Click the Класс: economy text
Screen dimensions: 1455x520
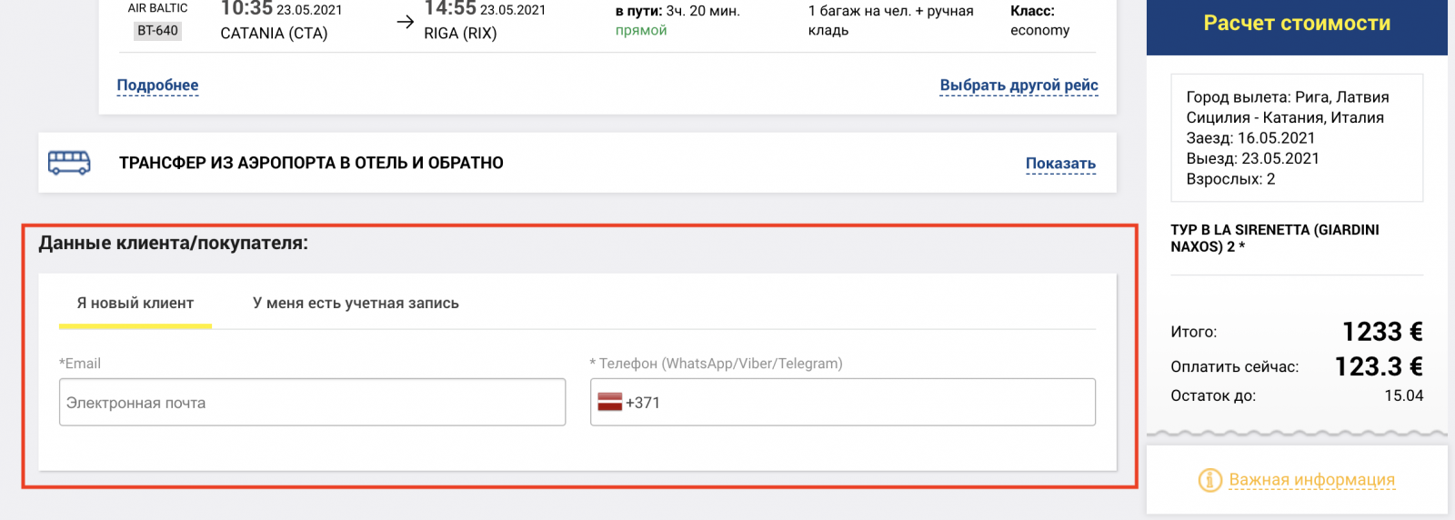[x=1039, y=21]
